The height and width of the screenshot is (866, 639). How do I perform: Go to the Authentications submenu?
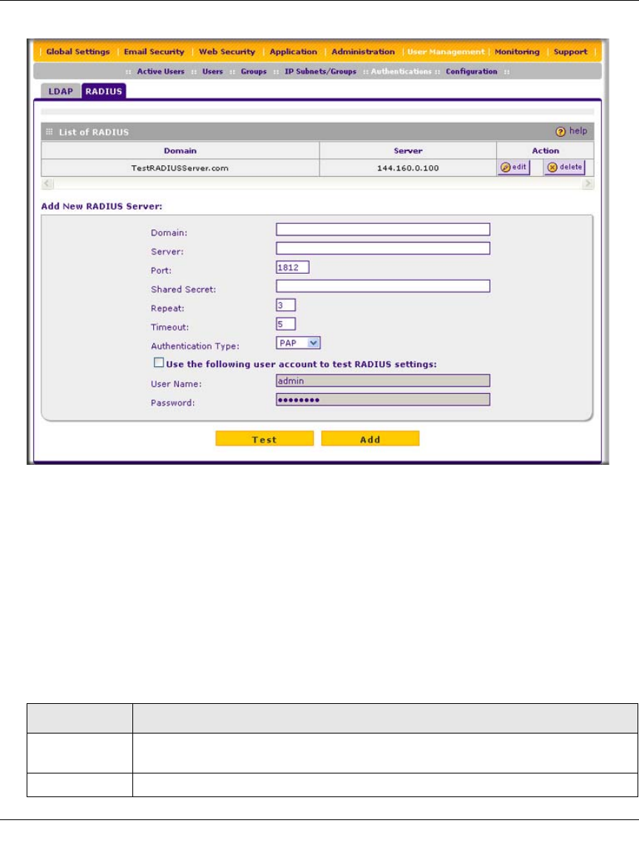pos(401,72)
